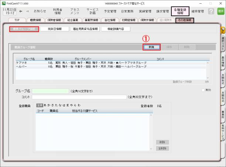Click the yellow OK badge on the right edge

223,29
